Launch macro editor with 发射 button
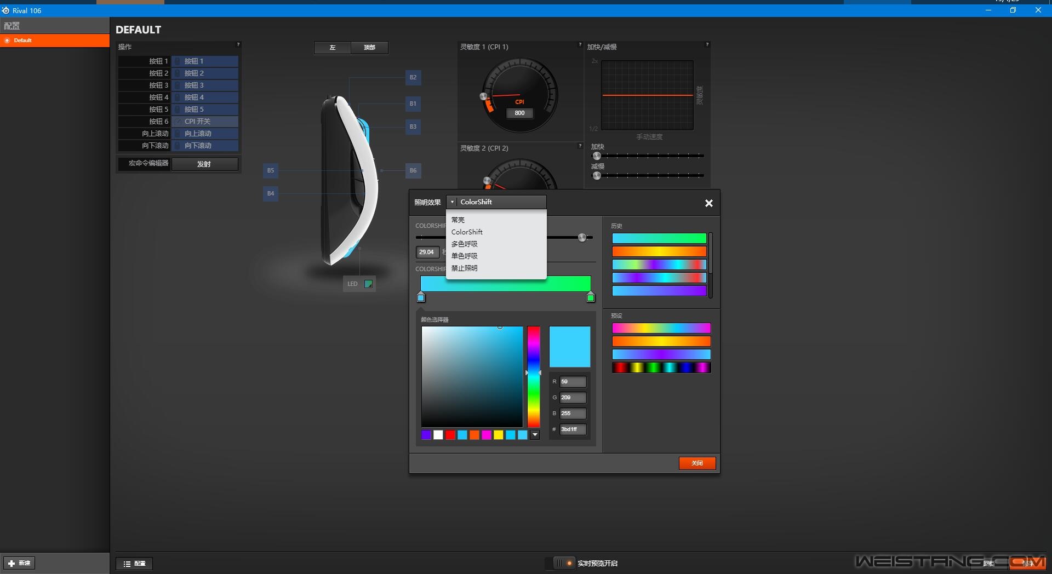Viewport: 1052px width, 574px height. (204, 164)
